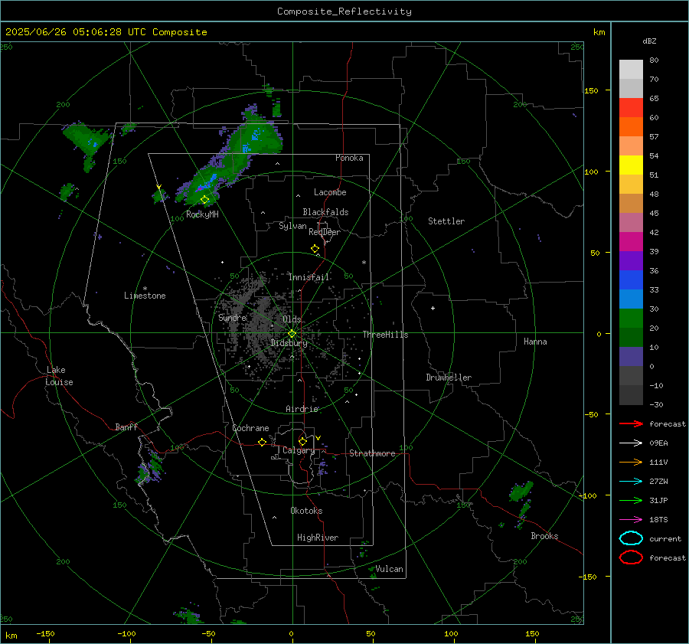The image size is (689, 644).
Task: Click the ThreeHills map label
Action: tap(385, 335)
